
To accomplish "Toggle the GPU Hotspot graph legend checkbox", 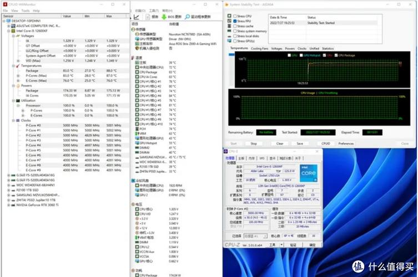I will coord(301,55).
